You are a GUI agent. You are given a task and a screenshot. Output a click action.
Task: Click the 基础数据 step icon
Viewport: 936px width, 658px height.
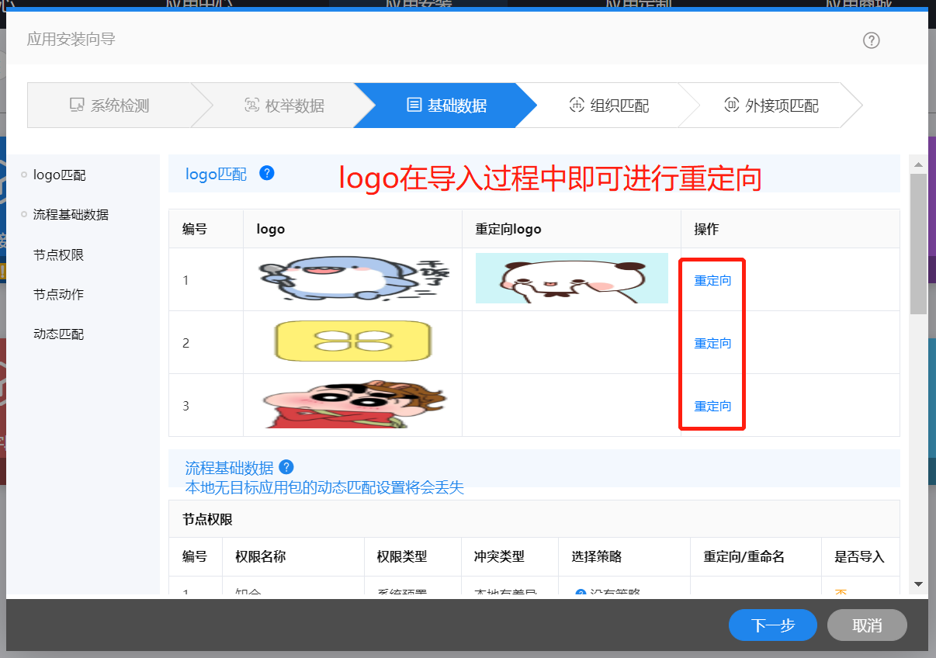pos(414,105)
